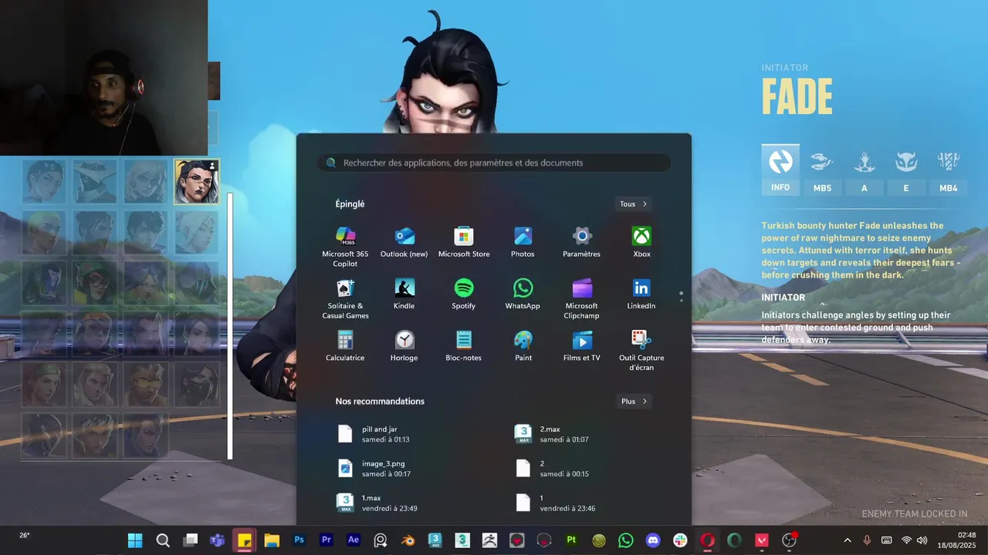Open Paint from pinned apps
Viewport: 988px width, 555px height.
coord(523,345)
